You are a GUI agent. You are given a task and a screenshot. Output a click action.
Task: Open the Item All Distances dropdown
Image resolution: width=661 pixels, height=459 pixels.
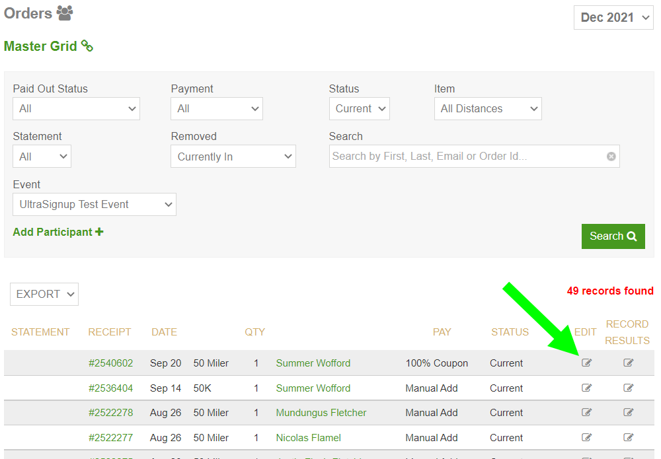click(488, 109)
